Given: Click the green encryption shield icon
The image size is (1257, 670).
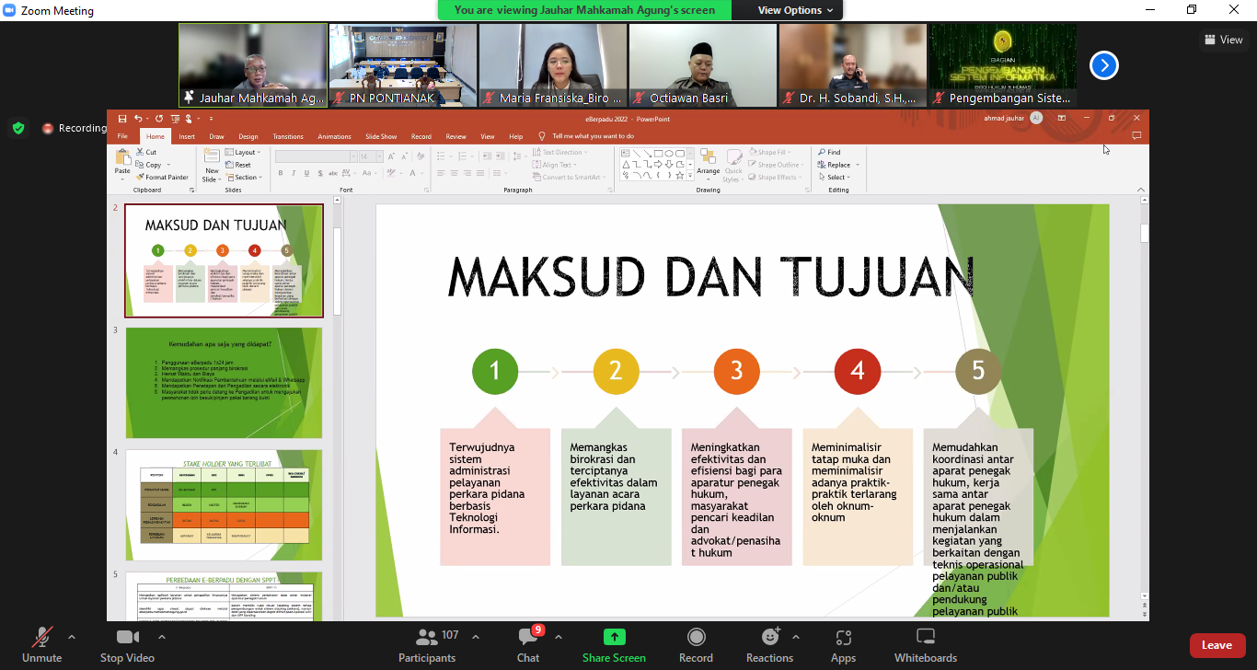Looking at the screenshot, I should (18, 128).
